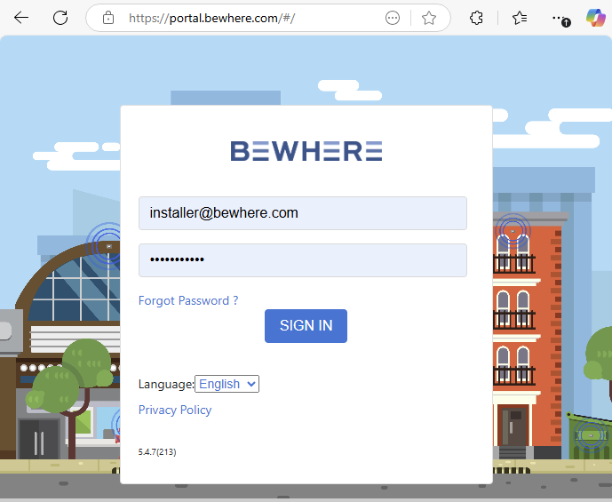Reload the page with the refresh icon
612x502 pixels.
60,18
